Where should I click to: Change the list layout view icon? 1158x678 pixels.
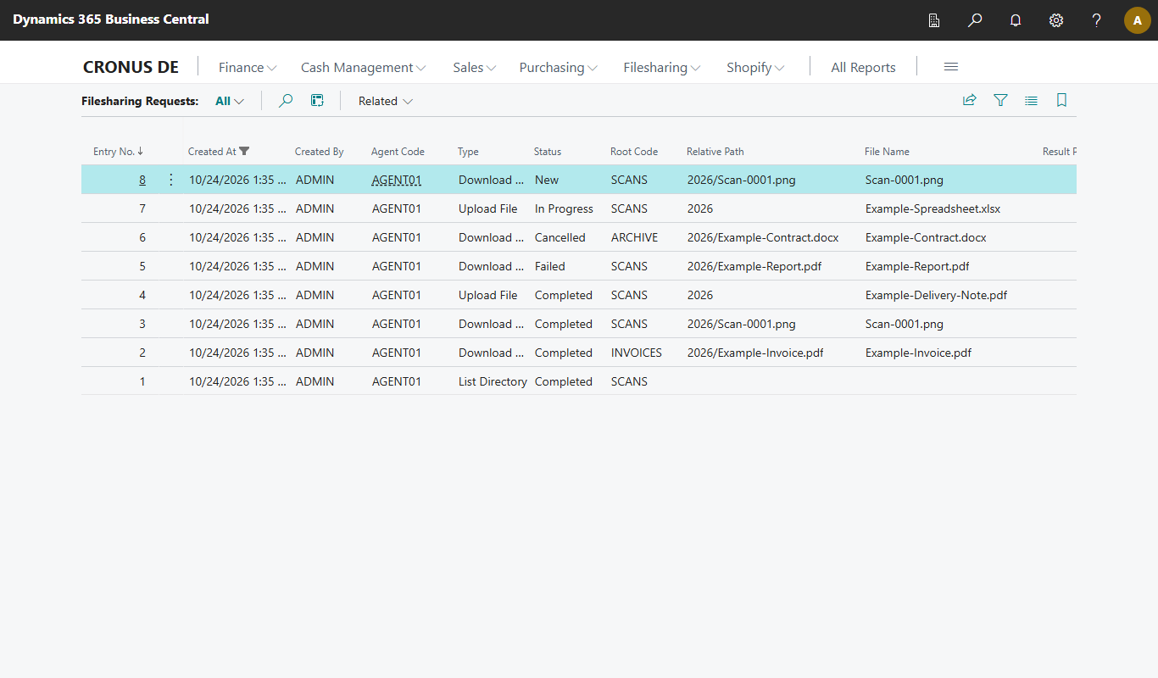[x=1031, y=100]
